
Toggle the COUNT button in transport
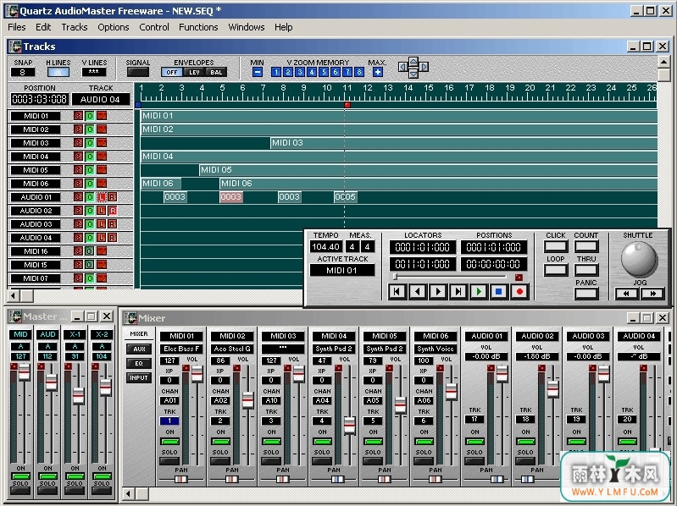click(x=585, y=246)
